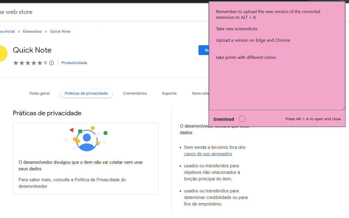349x218 pixels.
Task: Open the Itens relacionados tab
Action: pos(200,93)
